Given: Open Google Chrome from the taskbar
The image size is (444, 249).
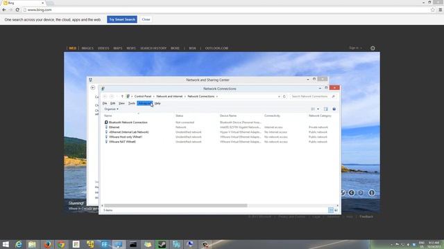Looking at the screenshot, I should 62,244.
